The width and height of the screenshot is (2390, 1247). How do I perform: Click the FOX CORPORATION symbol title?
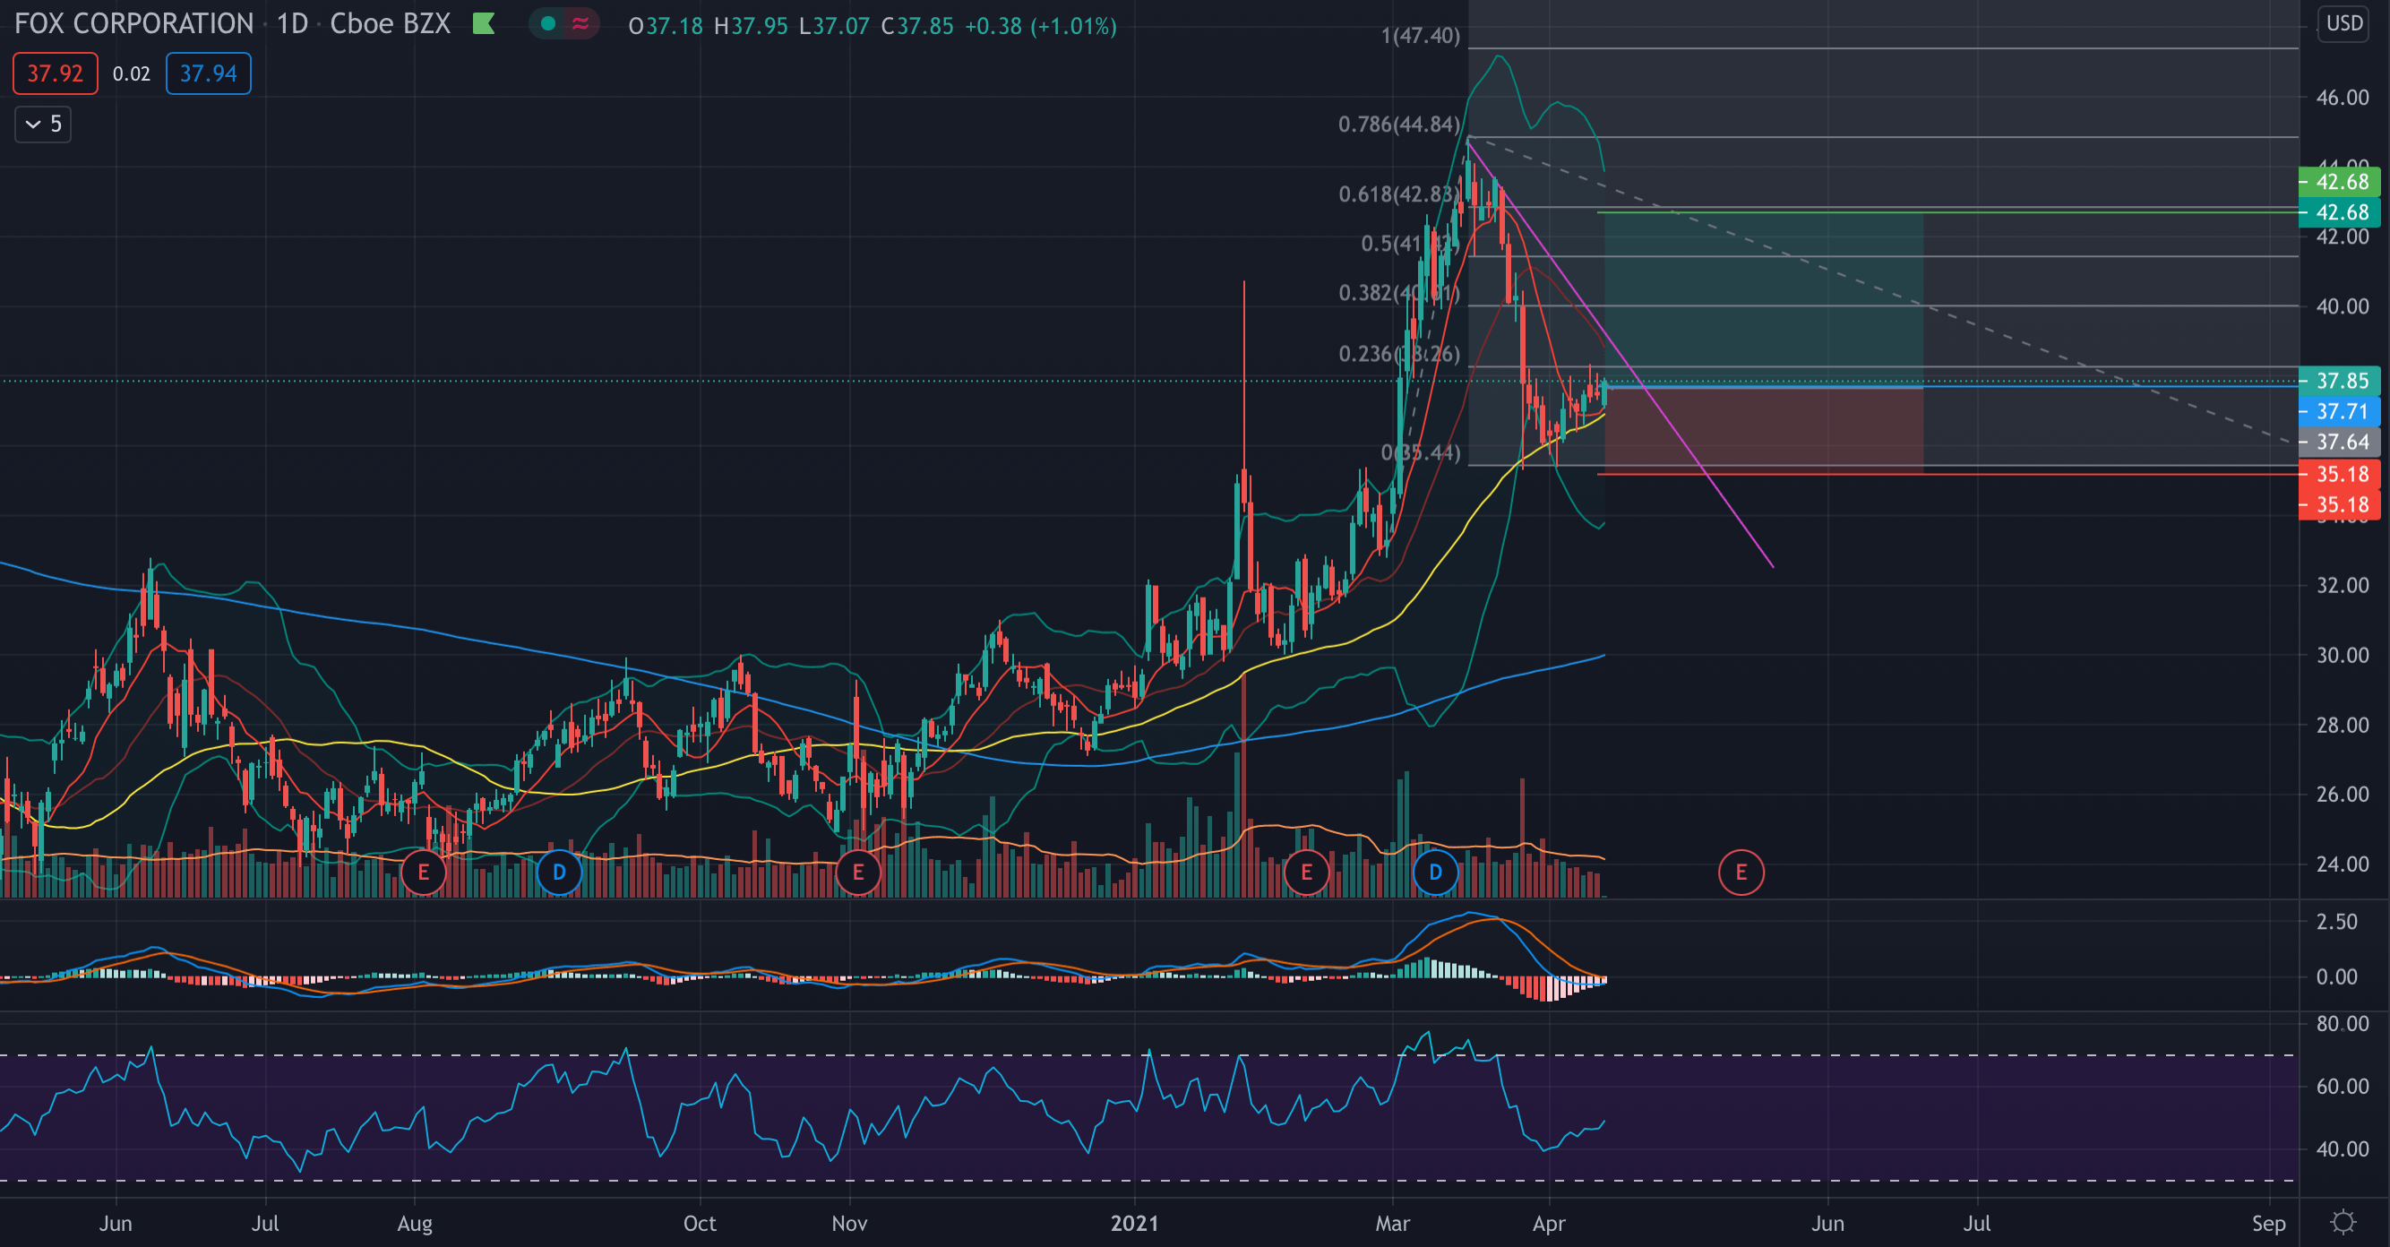click(x=133, y=23)
